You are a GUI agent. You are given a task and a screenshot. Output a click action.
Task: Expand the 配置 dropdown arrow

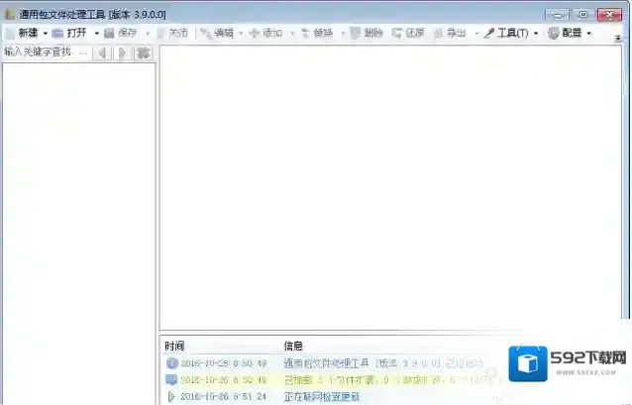[588, 33]
